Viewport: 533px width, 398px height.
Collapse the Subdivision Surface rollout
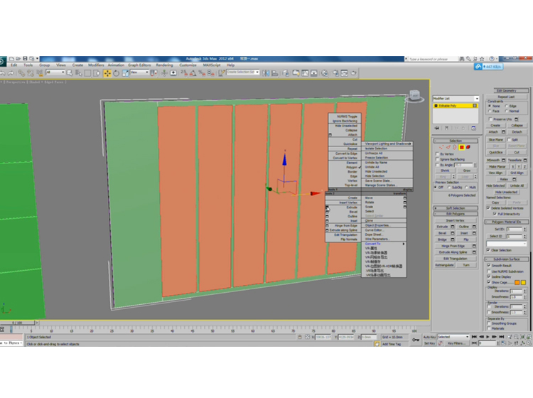(x=507, y=259)
